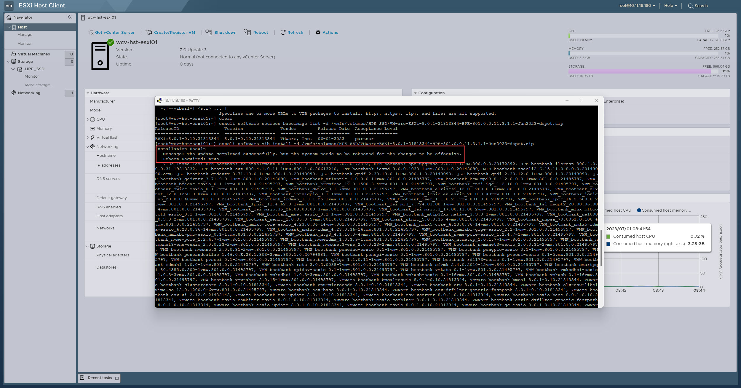This screenshot has width=741, height=388.
Task: Select the Physical adapters row
Action: click(x=113, y=255)
